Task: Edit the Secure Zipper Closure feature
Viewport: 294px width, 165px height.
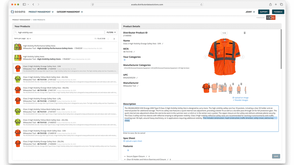Action: click(x=146, y=157)
